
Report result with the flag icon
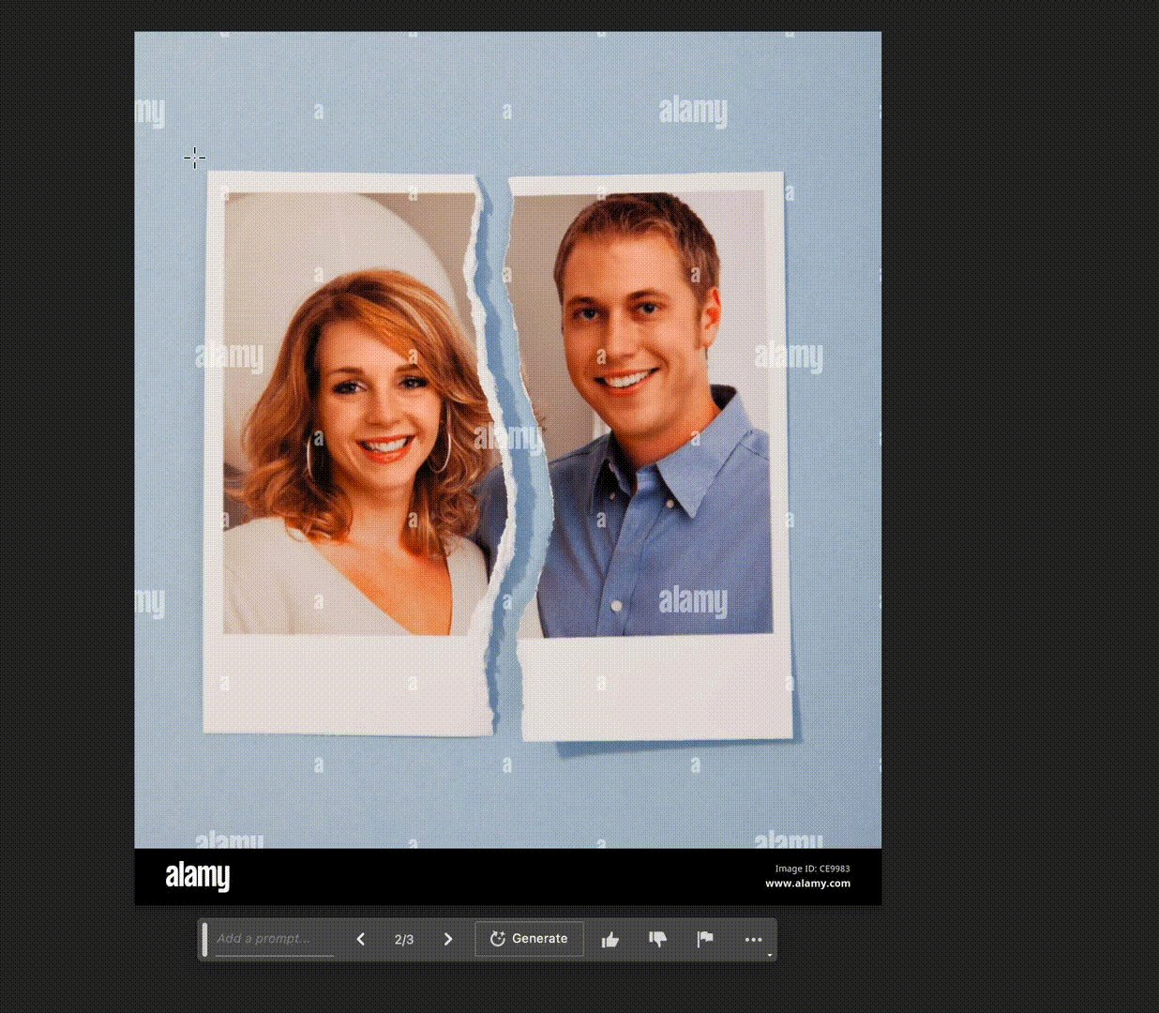pos(705,939)
